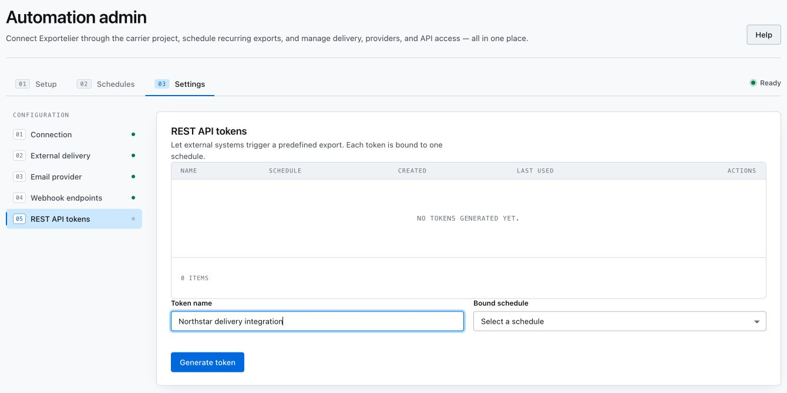Image resolution: width=787 pixels, height=393 pixels.
Task: Click the Last Used column header
Action: 535,171
